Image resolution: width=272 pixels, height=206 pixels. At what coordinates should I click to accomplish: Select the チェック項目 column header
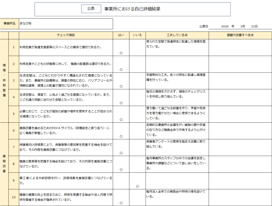pos(66,35)
